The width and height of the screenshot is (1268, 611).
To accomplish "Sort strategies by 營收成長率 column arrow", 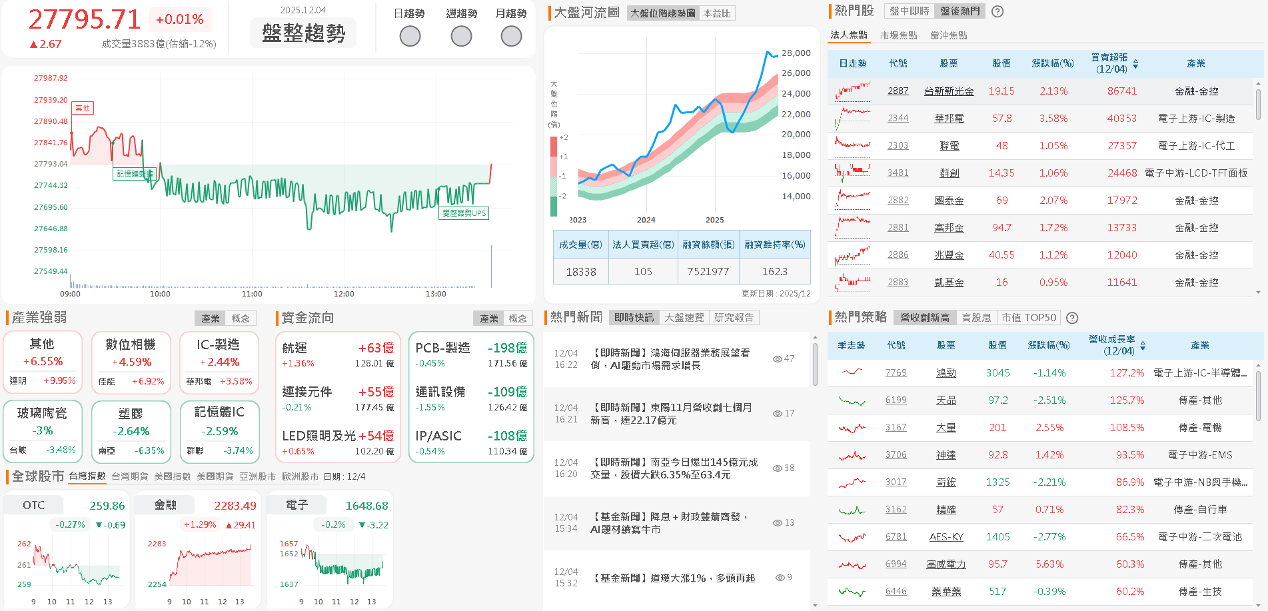I will point(1144,345).
